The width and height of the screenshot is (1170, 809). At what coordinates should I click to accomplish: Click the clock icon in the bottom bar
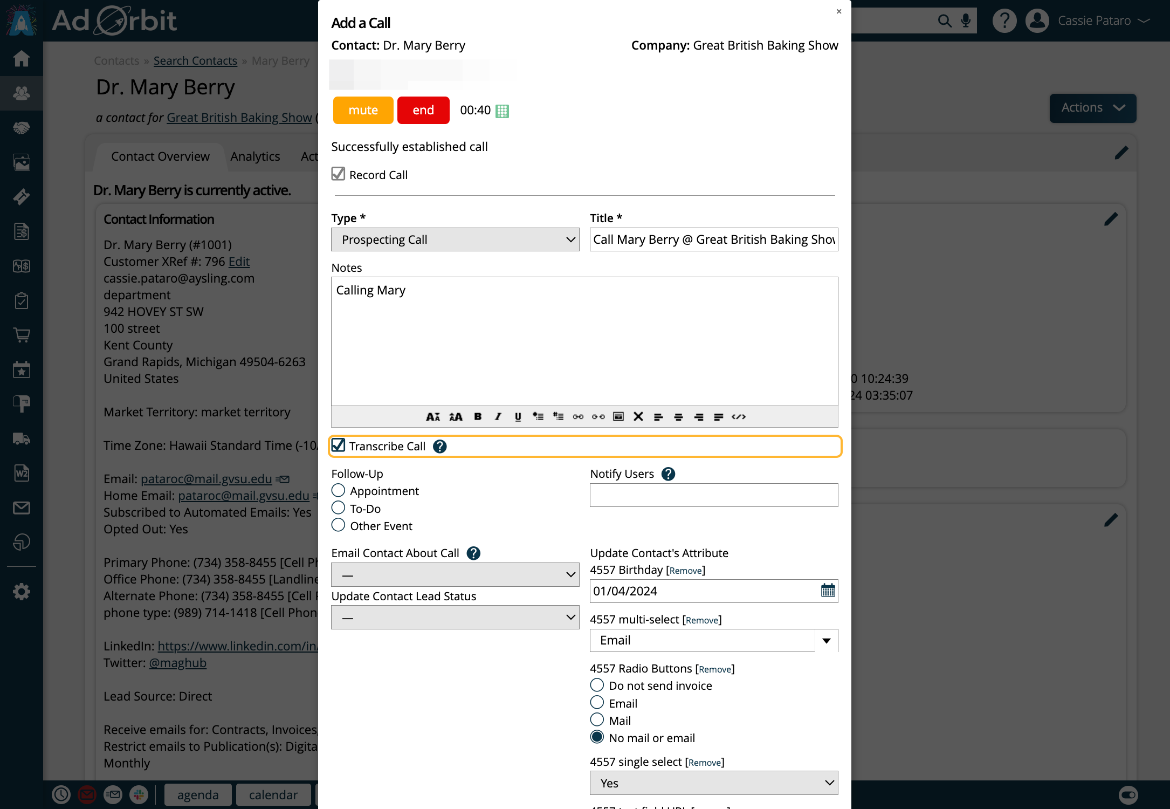[x=61, y=794]
